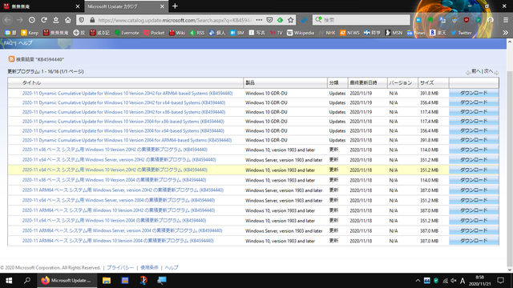The height and width of the screenshot is (288, 513).
Task: Download x64 Windows Server version 2004 update
Action: click(474, 200)
